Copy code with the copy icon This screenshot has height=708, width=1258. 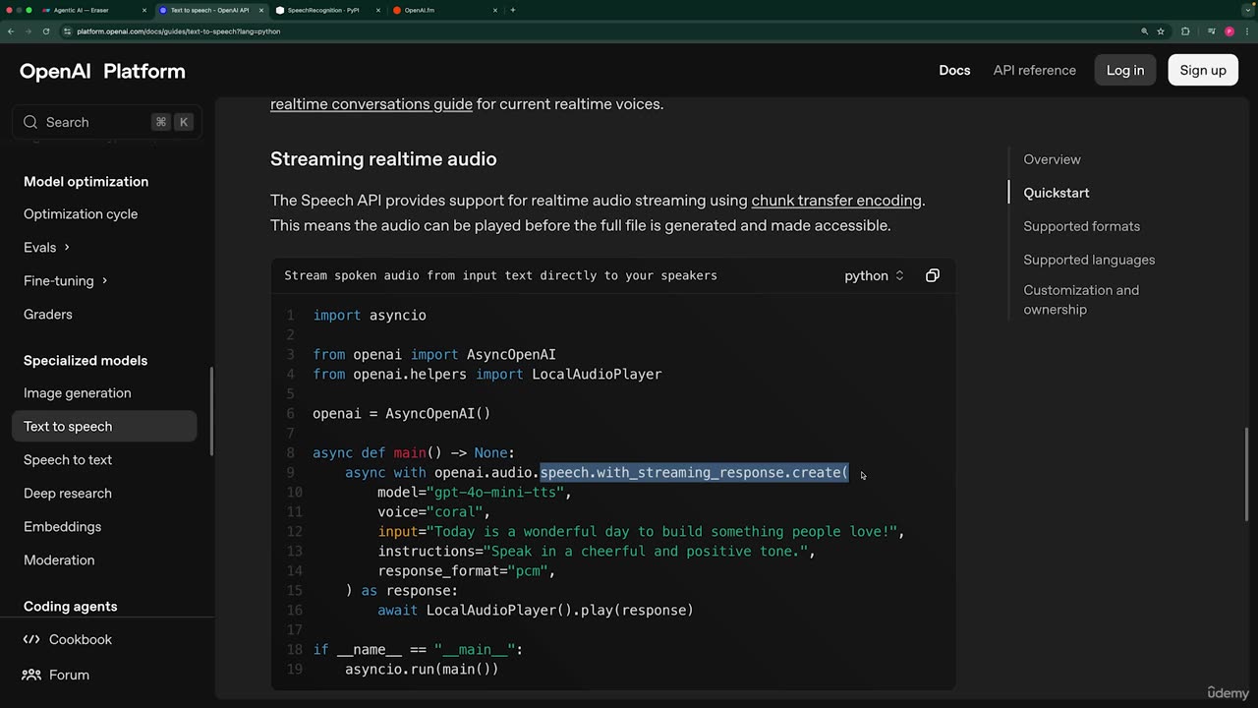[933, 275]
